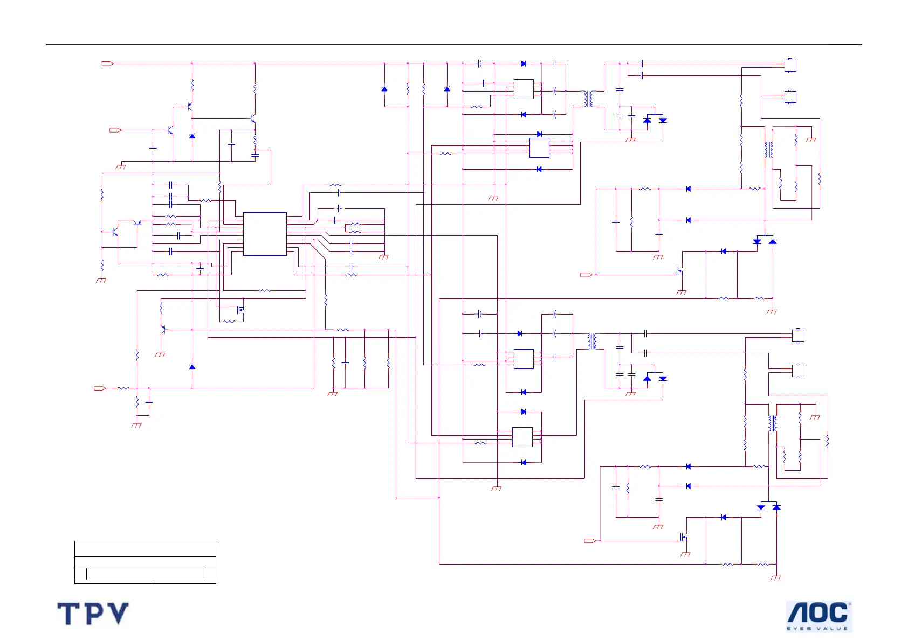This screenshot has height=641, width=908.
Task: Click the horizontal header rule line
Action: pyautogui.click(x=454, y=45)
